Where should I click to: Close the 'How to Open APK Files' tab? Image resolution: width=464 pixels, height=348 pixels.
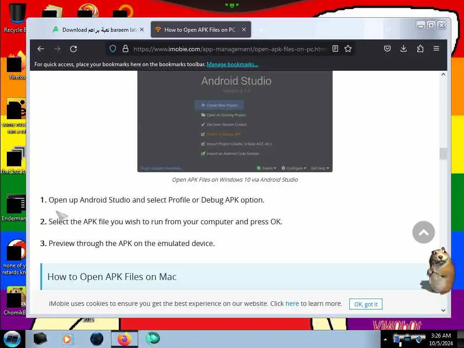pos(244,29)
